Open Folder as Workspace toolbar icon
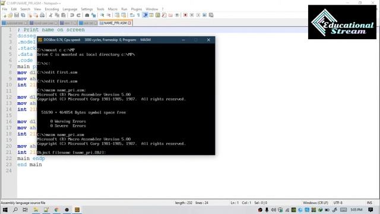This screenshot has width=380, height=214. click(170, 15)
